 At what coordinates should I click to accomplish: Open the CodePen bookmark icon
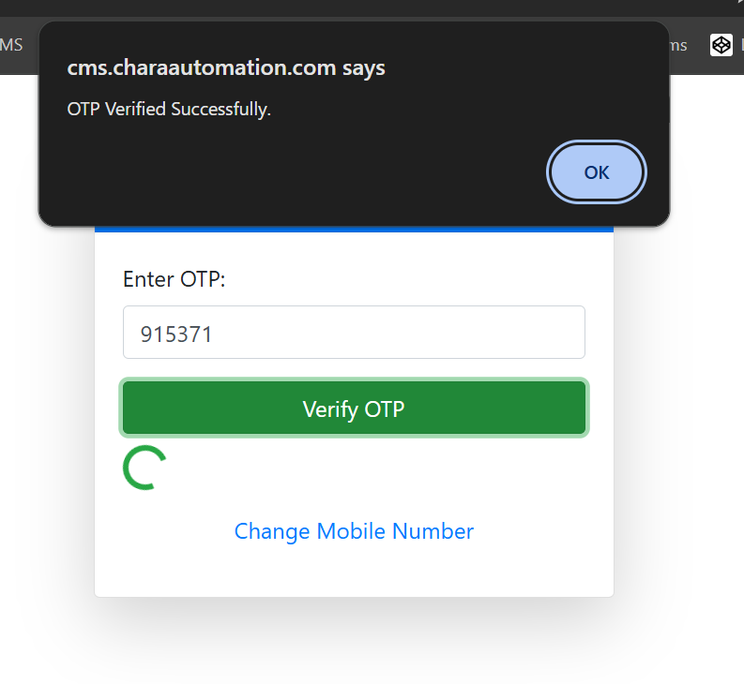[721, 44]
